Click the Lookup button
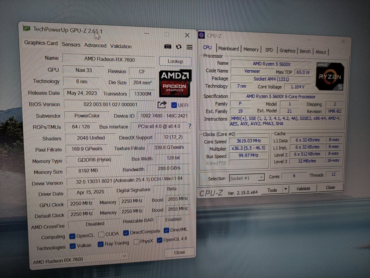370x278 pixels. 175,61
